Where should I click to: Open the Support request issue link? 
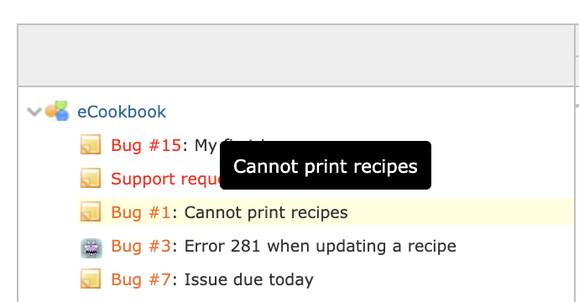click(x=165, y=179)
